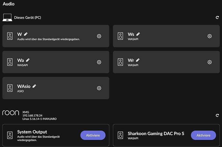Select the Wr WASAPI device card

click(x=166, y=62)
